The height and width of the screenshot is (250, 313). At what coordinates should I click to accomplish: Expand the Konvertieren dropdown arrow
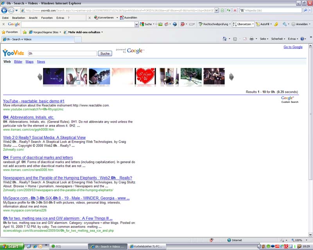[x=117, y=18]
